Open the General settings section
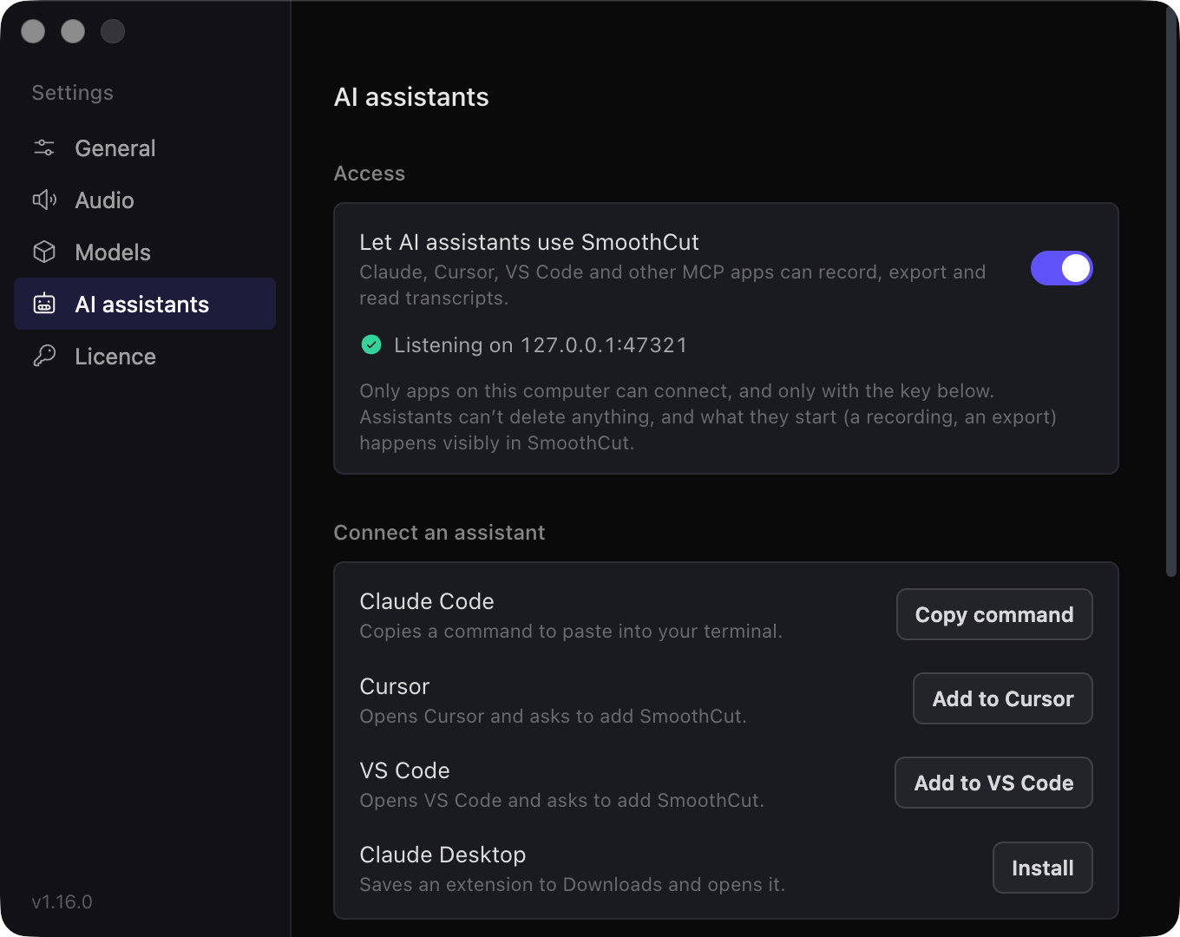The width and height of the screenshot is (1180, 937). [145, 147]
